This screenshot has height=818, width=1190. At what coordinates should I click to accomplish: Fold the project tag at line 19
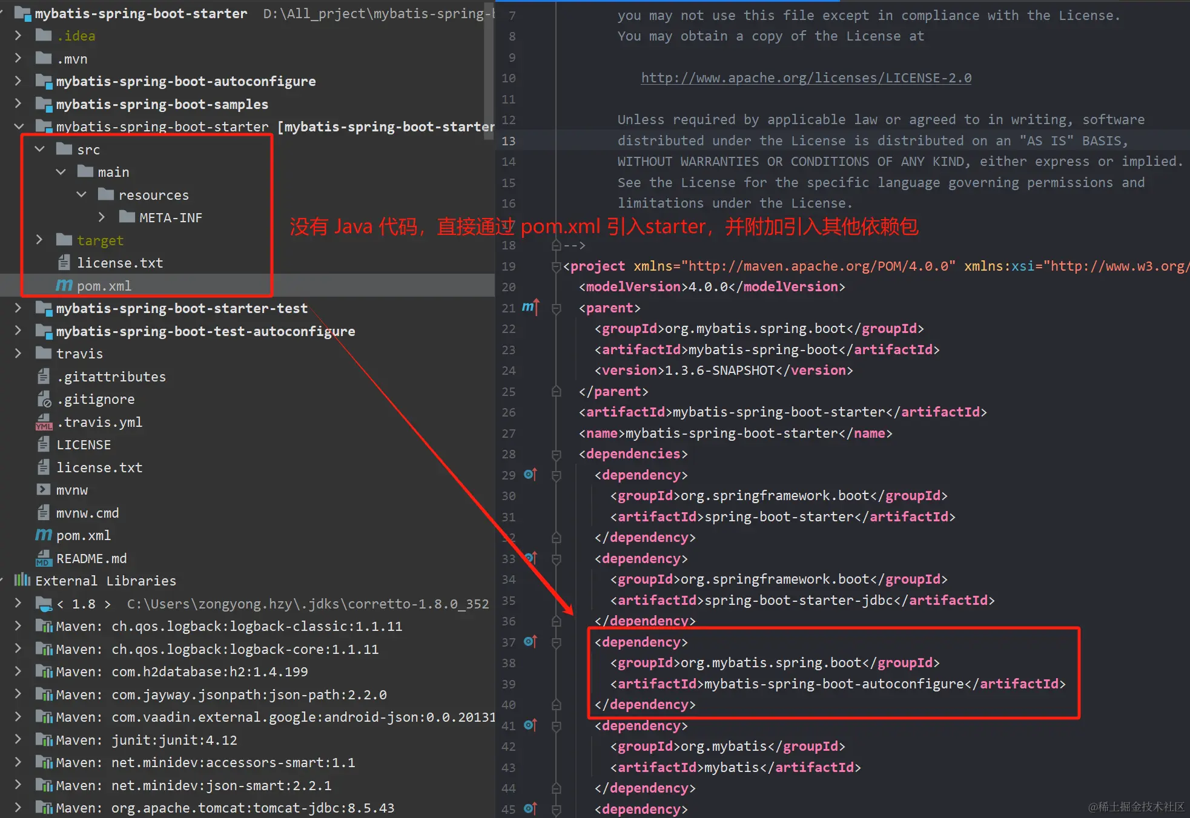click(556, 266)
